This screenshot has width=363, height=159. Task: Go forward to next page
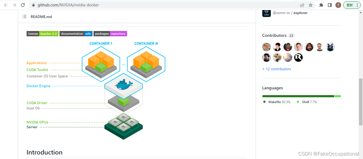click(14, 5)
